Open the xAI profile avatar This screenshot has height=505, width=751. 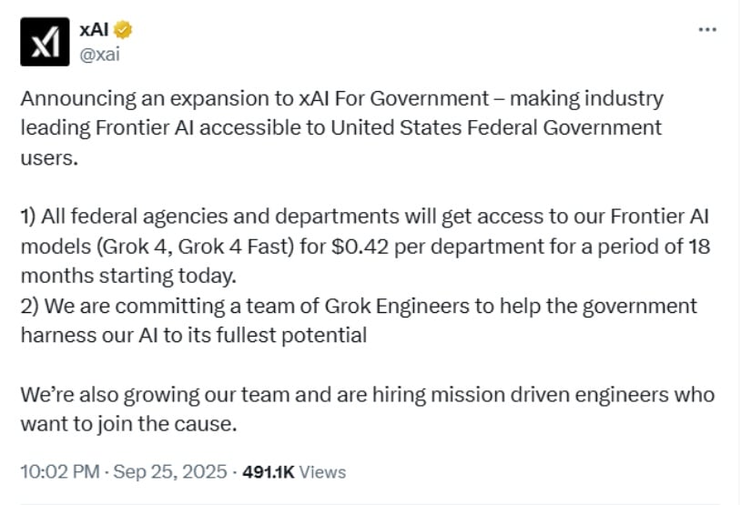(x=45, y=42)
